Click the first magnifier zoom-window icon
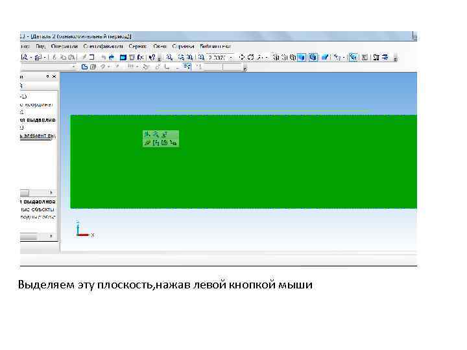 [x=169, y=57]
